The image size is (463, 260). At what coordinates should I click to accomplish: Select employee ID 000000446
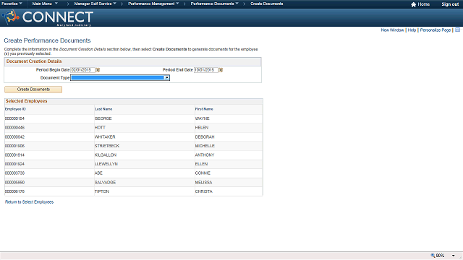click(x=14, y=128)
